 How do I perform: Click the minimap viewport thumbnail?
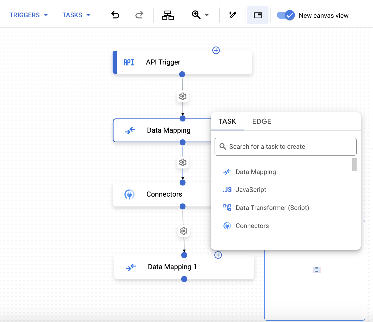pos(317,269)
